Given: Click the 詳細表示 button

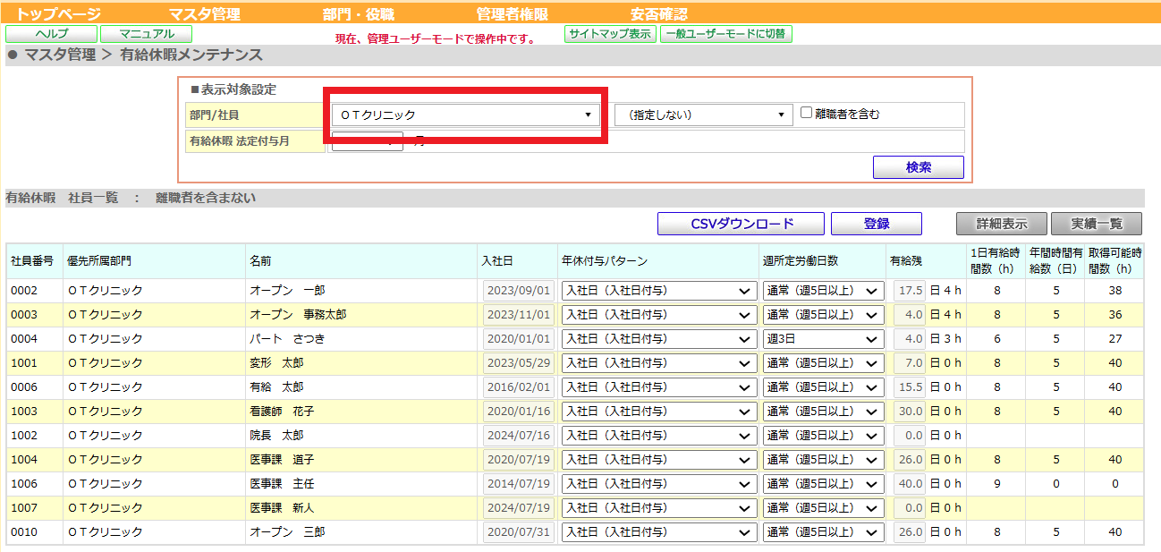Looking at the screenshot, I should pyautogui.click(x=1002, y=224).
